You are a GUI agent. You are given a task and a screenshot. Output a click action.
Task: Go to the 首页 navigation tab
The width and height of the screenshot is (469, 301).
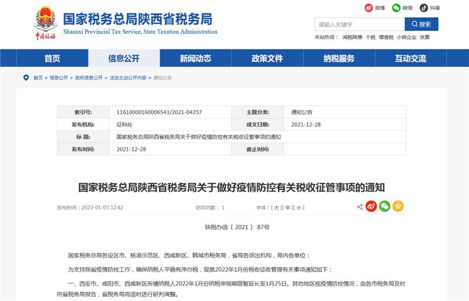coord(52,58)
